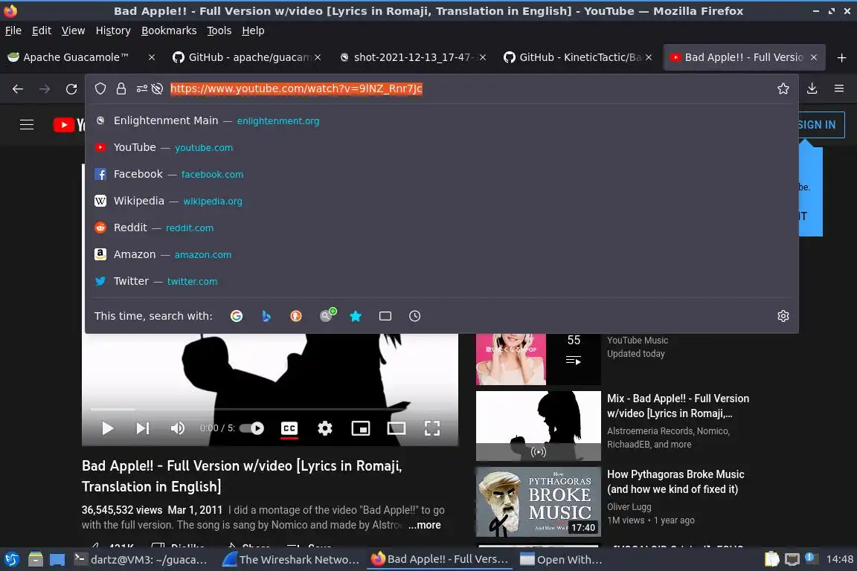The image size is (857, 571).
Task: Enter fullscreen video mode
Action: (432, 428)
